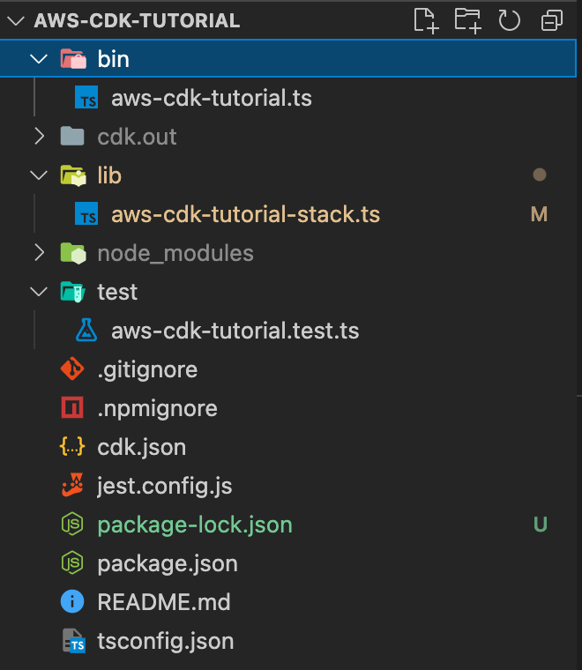
Task: Open aws-cdk-tutorial-stack.ts file
Action: 245,214
